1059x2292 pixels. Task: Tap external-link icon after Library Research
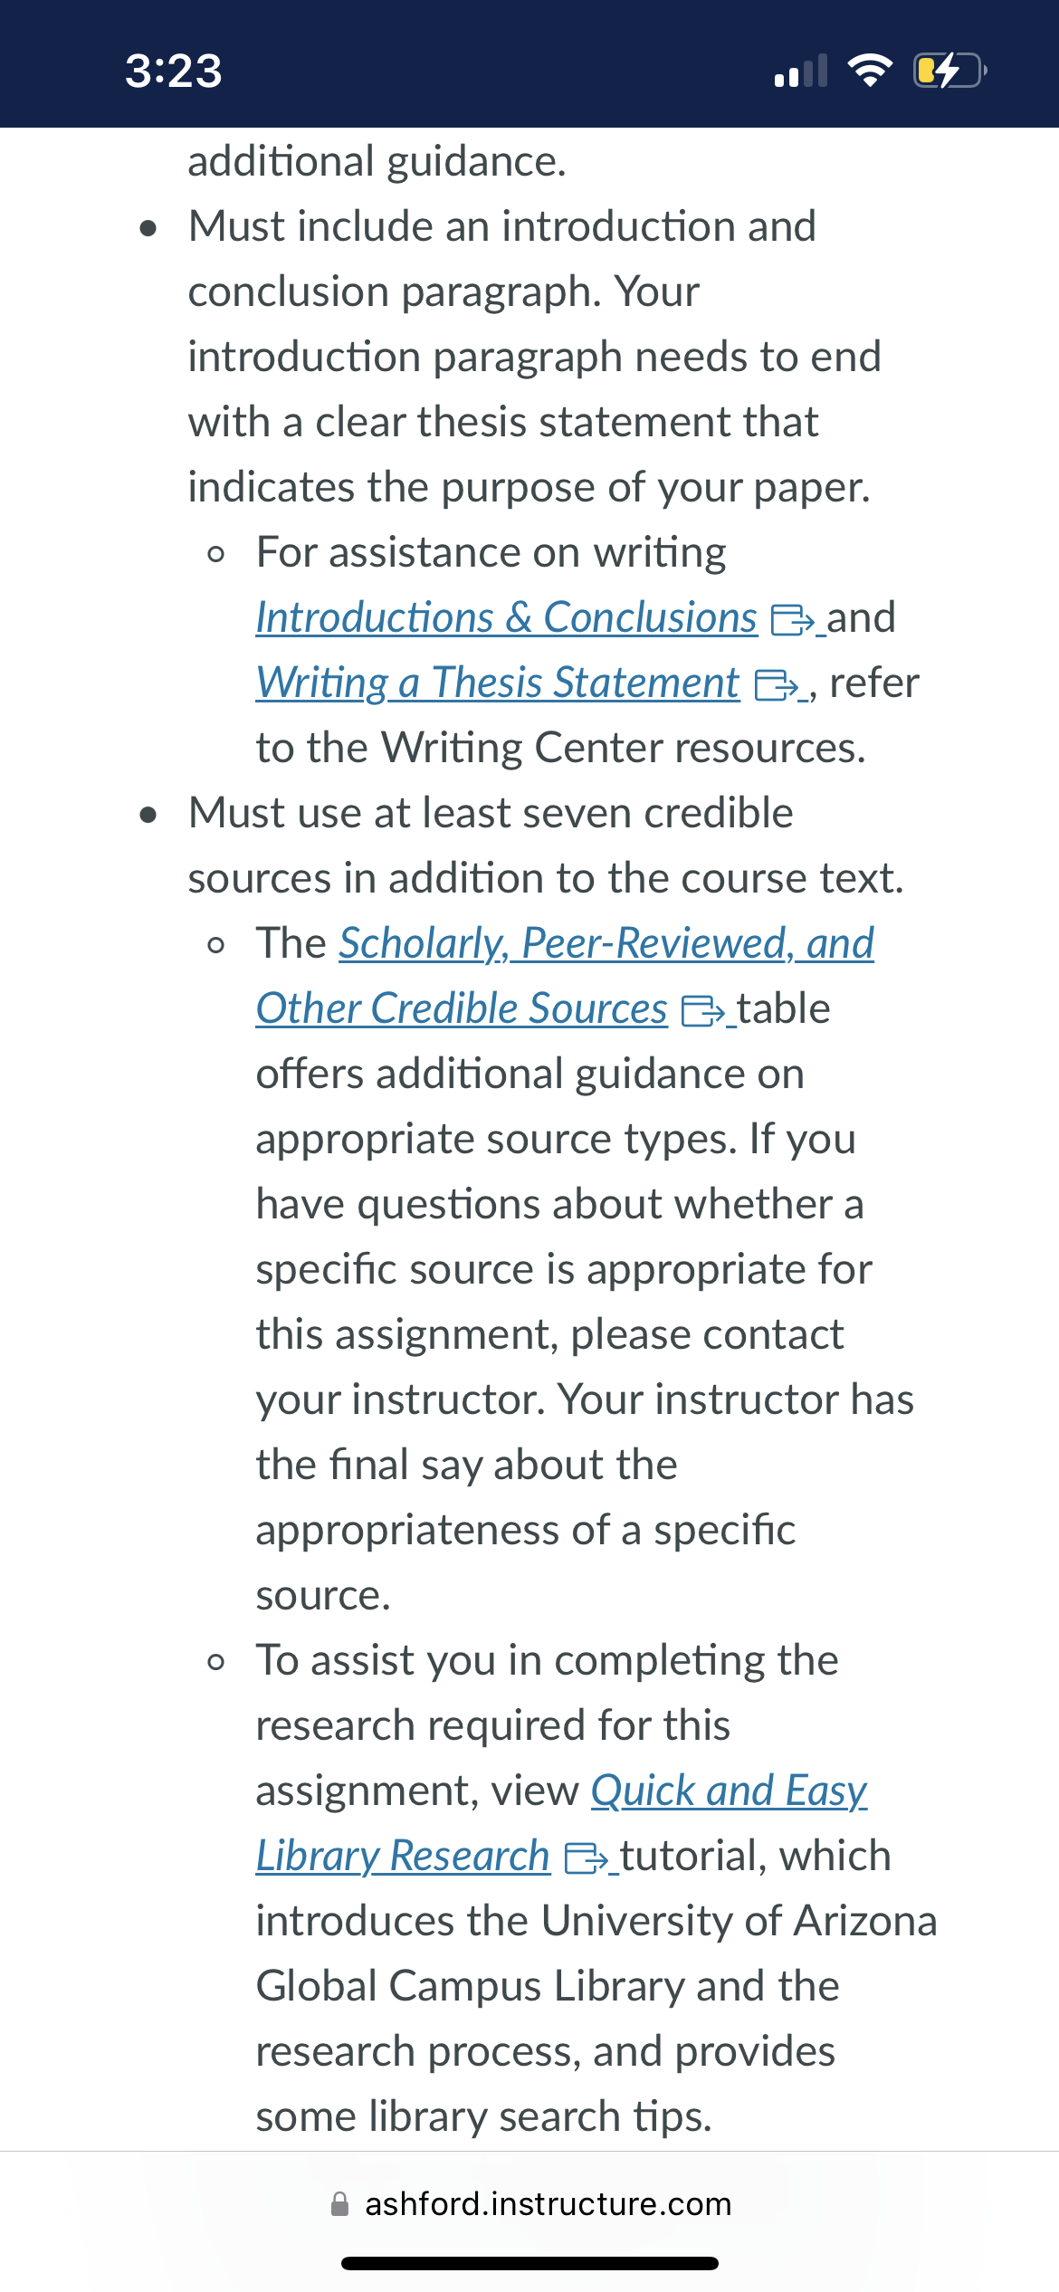(x=586, y=1858)
